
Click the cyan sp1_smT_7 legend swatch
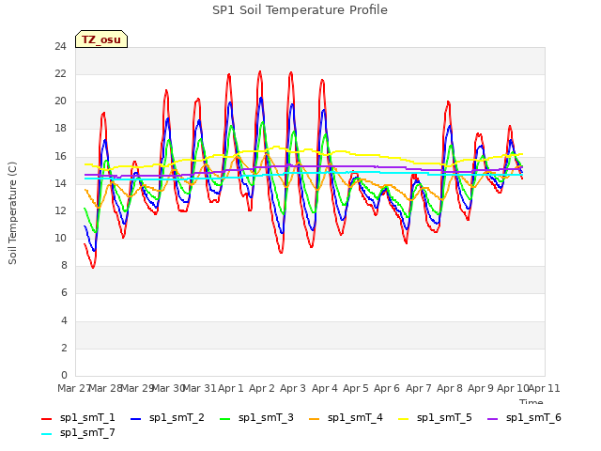click(46, 434)
